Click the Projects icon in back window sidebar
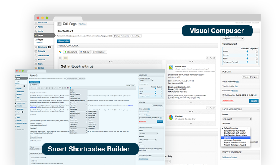This screenshot has height=165, width=276. 36,51
